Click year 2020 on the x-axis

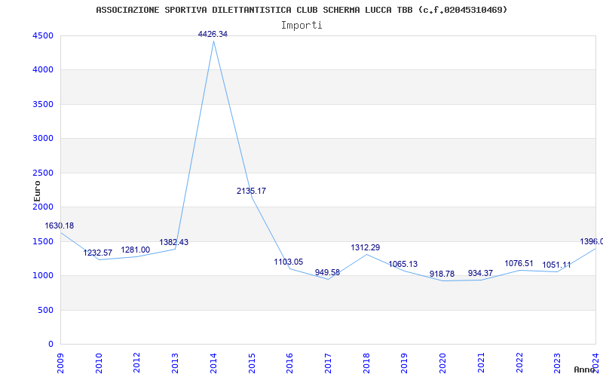click(x=442, y=363)
